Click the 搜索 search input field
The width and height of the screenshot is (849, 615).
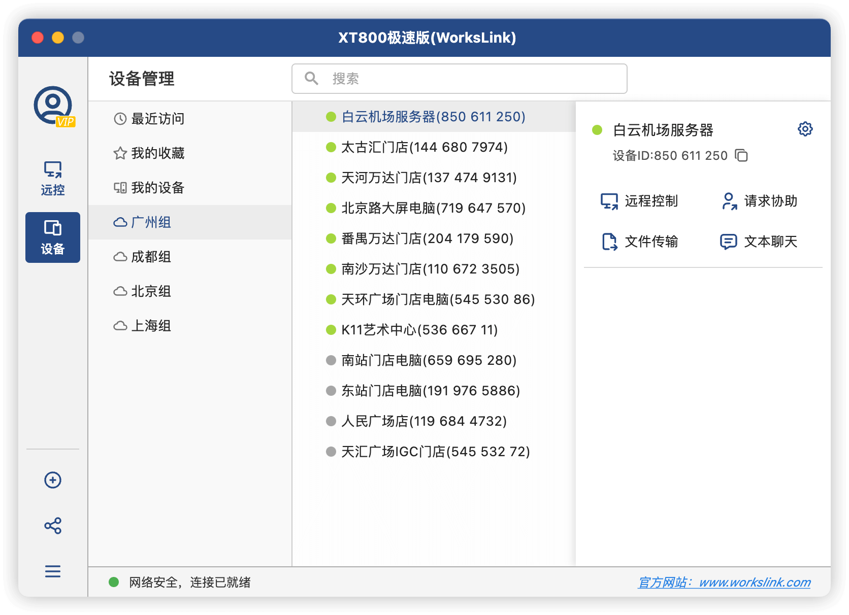[460, 79]
